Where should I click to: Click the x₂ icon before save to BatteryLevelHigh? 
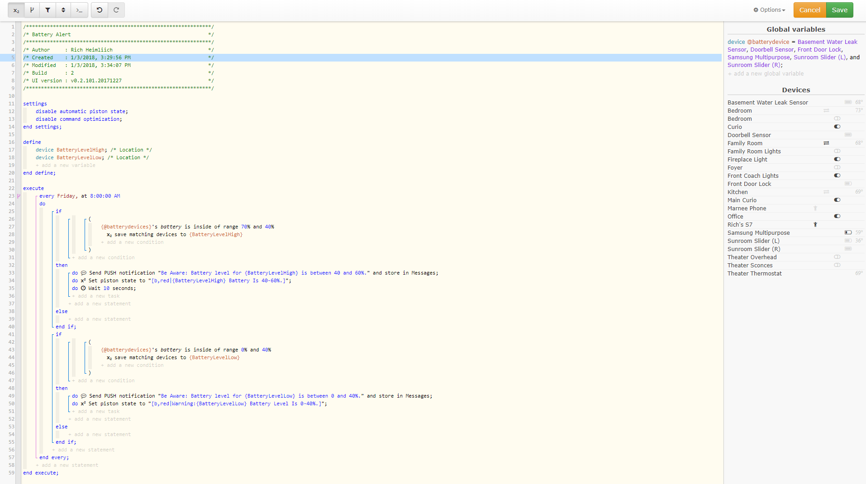(109, 235)
